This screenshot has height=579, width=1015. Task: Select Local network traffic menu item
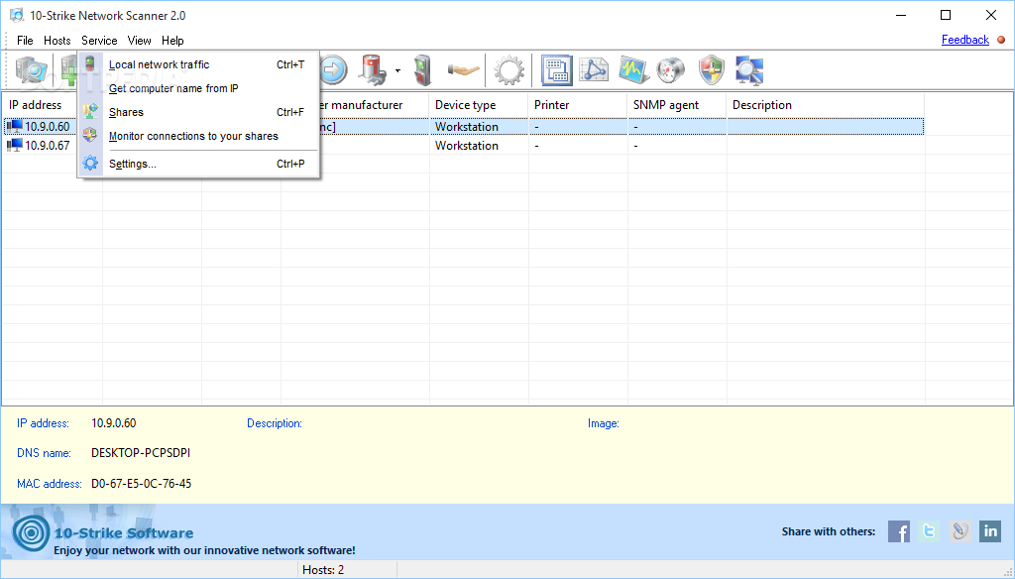(x=198, y=64)
